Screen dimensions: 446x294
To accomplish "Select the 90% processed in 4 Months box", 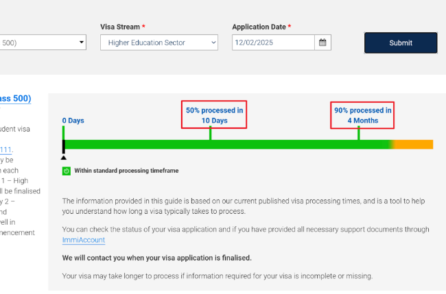I will pos(362,115).
